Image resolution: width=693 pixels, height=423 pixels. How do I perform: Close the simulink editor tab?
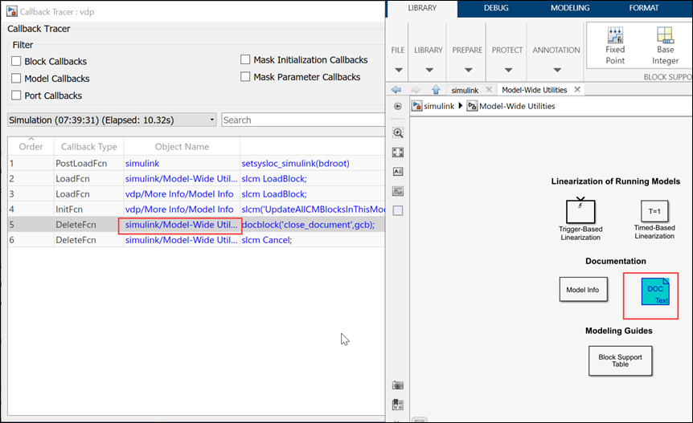point(489,90)
